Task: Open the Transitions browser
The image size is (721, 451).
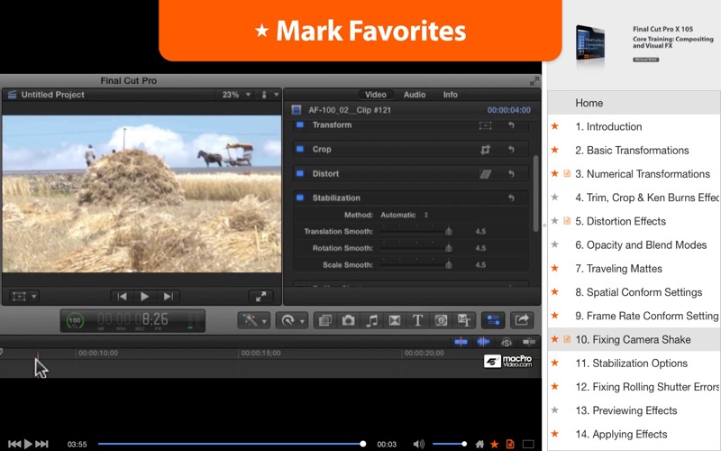Action: point(395,320)
